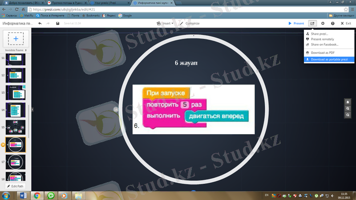
Task: Collapse the left path sidebar handle
Action: (32, 109)
